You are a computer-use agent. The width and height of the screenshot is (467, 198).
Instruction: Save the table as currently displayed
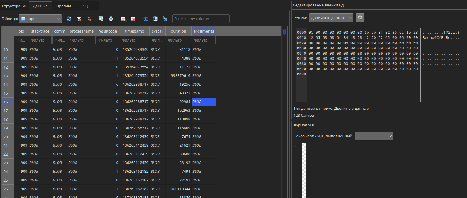click(x=101, y=19)
